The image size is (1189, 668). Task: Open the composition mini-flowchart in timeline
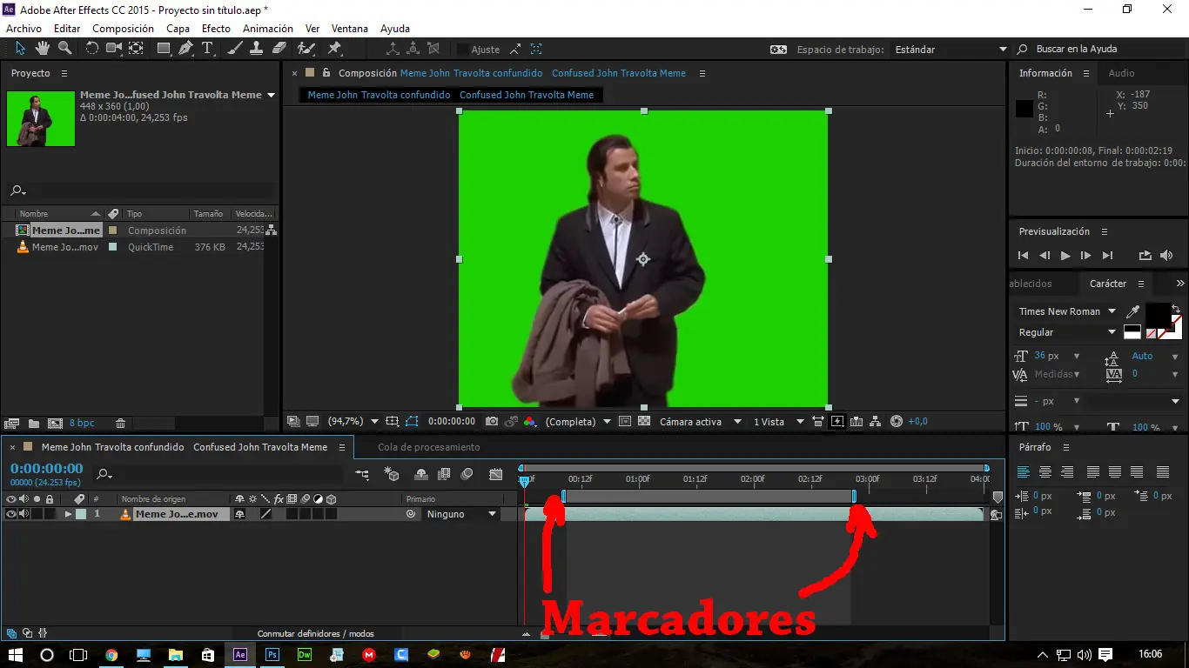(x=362, y=474)
